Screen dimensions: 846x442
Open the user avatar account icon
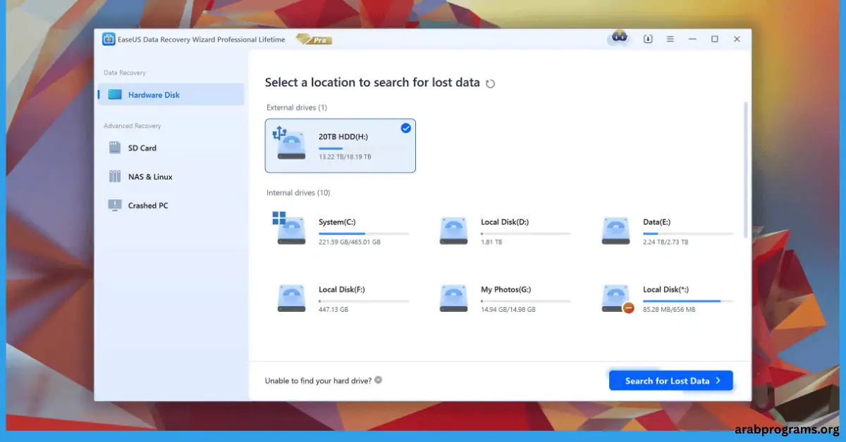pos(619,39)
